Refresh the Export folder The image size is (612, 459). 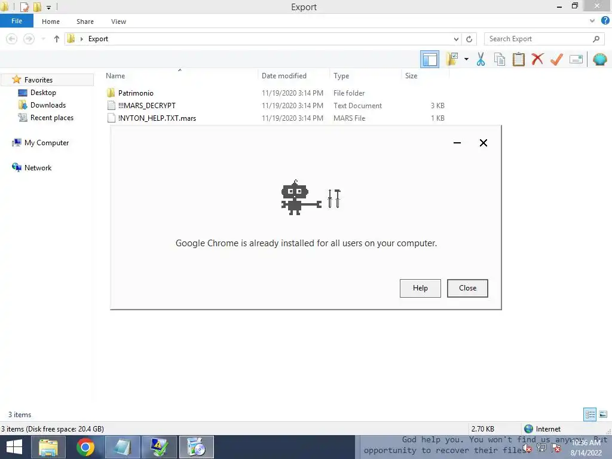pyautogui.click(x=469, y=39)
